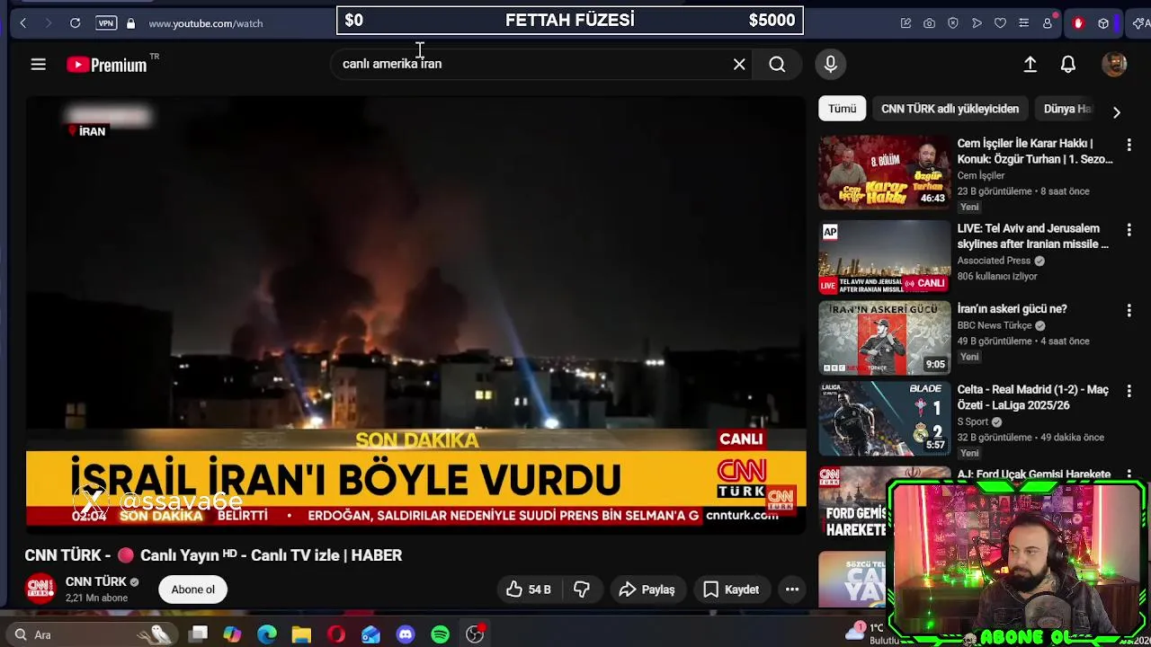This screenshot has width=1151, height=647.
Task: Open AP live Tel Aviv thumbnail
Action: pyautogui.click(x=884, y=257)
